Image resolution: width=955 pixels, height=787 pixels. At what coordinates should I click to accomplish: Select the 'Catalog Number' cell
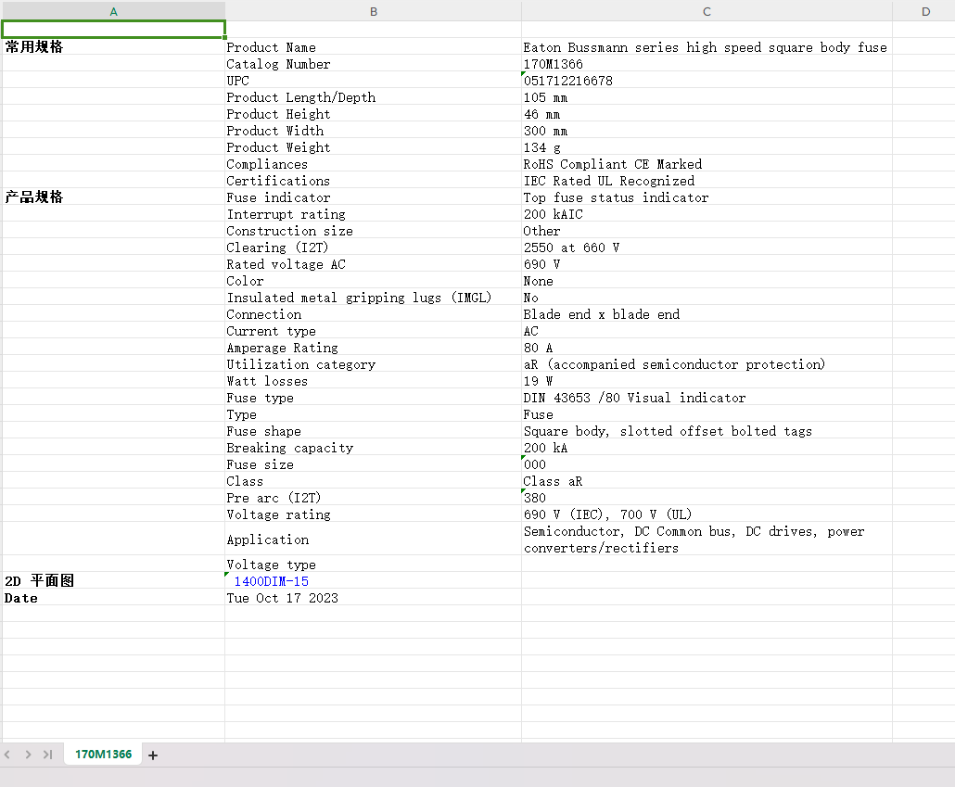374,64
